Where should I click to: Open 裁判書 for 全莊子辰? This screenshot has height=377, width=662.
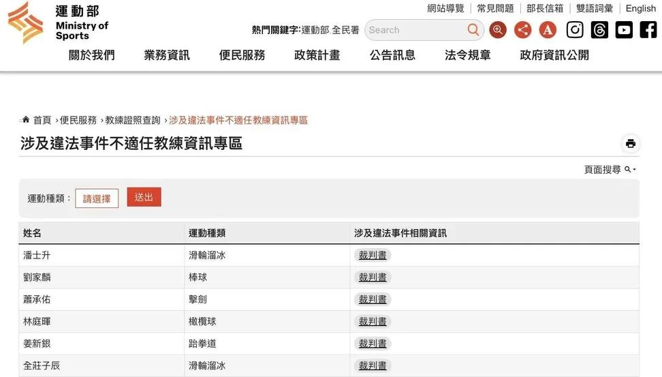coord(373,365)
